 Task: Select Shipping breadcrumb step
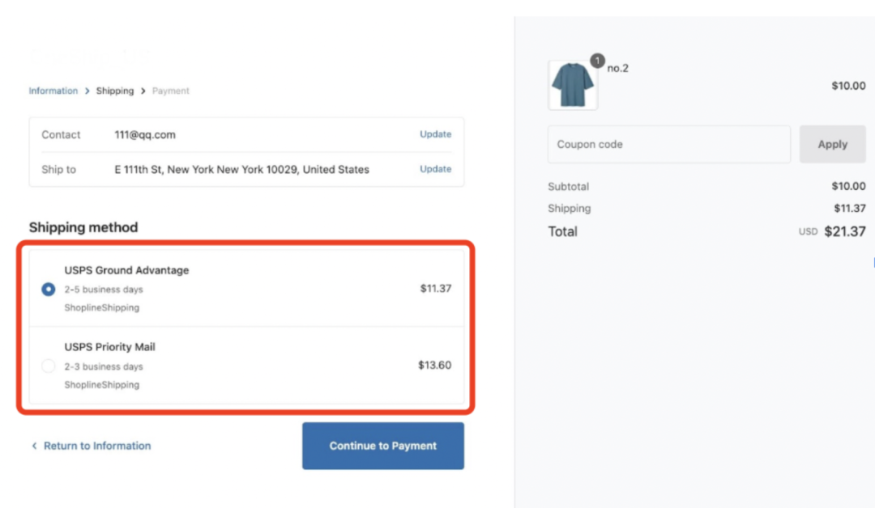(x=115, y=91)
